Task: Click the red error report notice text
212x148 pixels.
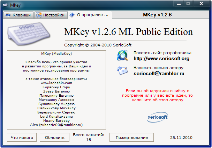Action: (x=157, y=95)
